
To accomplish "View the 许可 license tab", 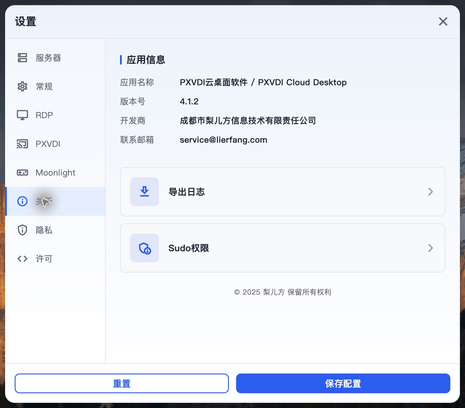I will (55, 259).
